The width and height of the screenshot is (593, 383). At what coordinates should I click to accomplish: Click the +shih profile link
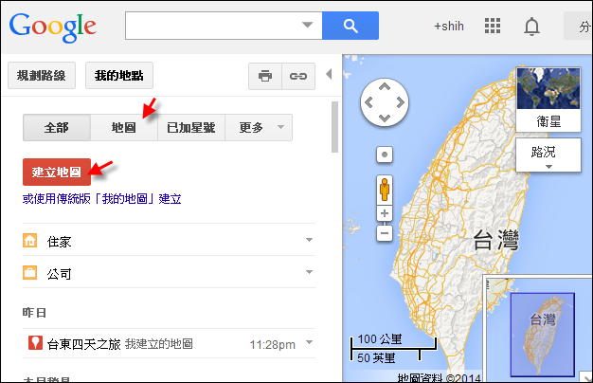pos(448,27)
